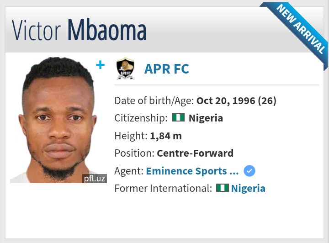Click Victor Mbaoma's profile photo
This screenshot has width=329, height=243.
[x=58, y=120]
